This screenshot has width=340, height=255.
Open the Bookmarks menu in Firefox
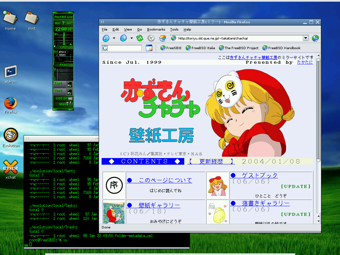pos(156,30)
